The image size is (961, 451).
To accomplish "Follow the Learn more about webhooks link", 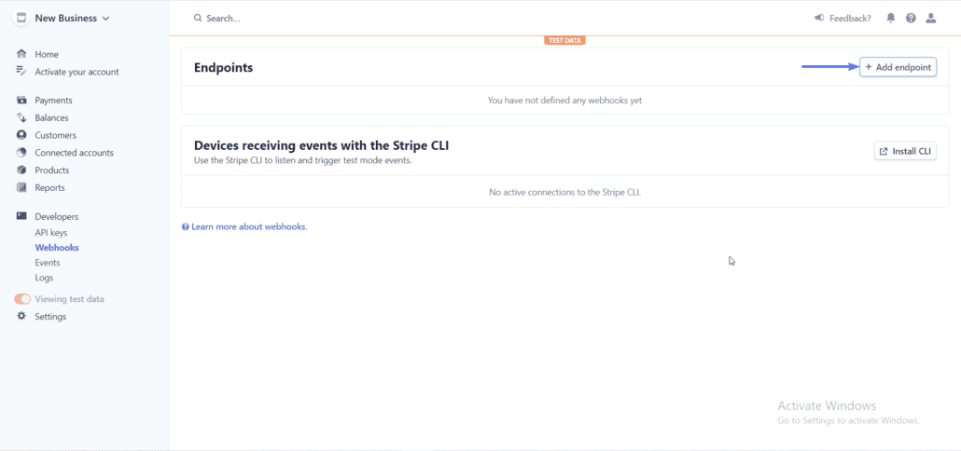I will click(249, 226).
